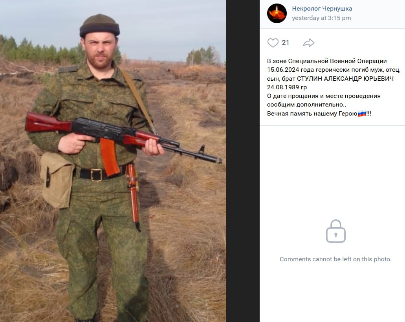Image resolution: width=405 pixels, height=322 pixels.
Task: Click the likes count 21
Action: coord(285,43)
